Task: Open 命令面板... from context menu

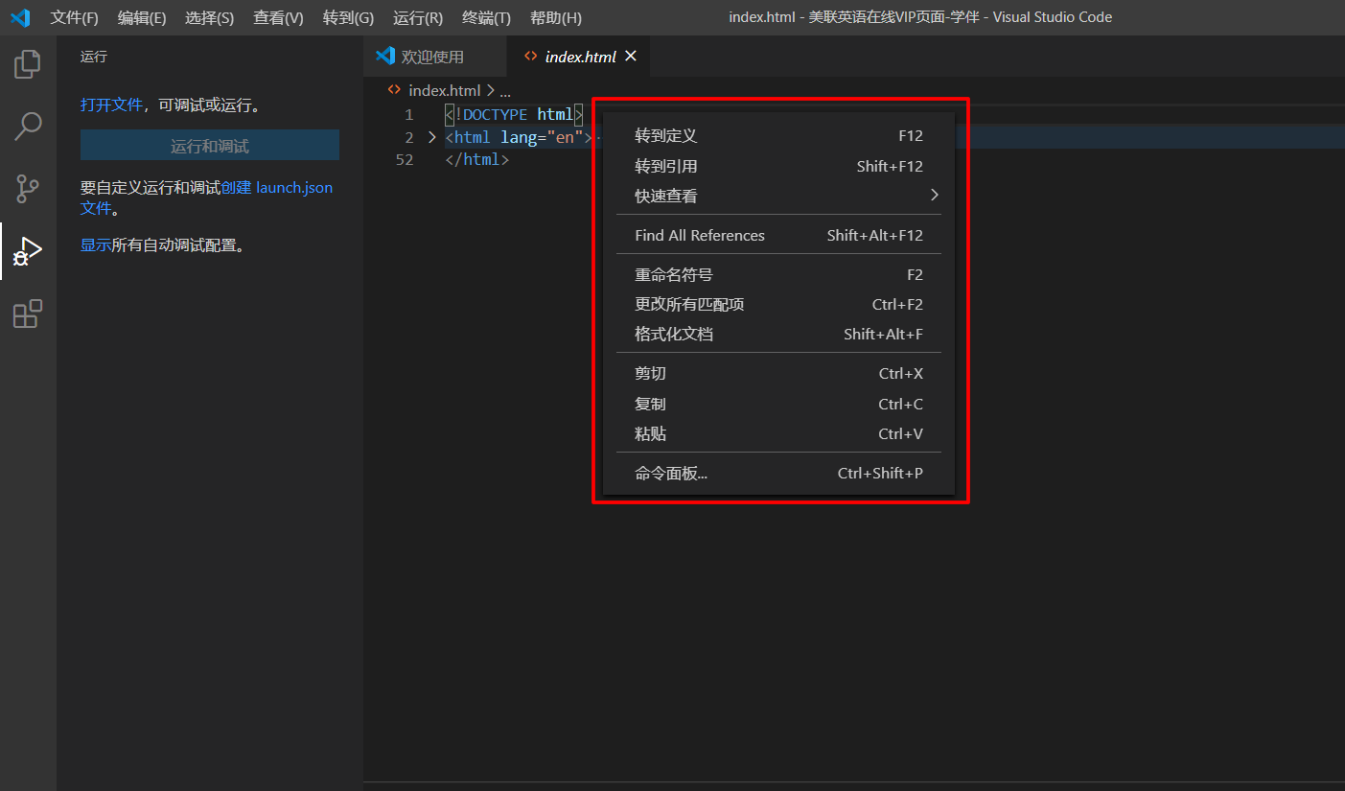Action: [778, 473]
